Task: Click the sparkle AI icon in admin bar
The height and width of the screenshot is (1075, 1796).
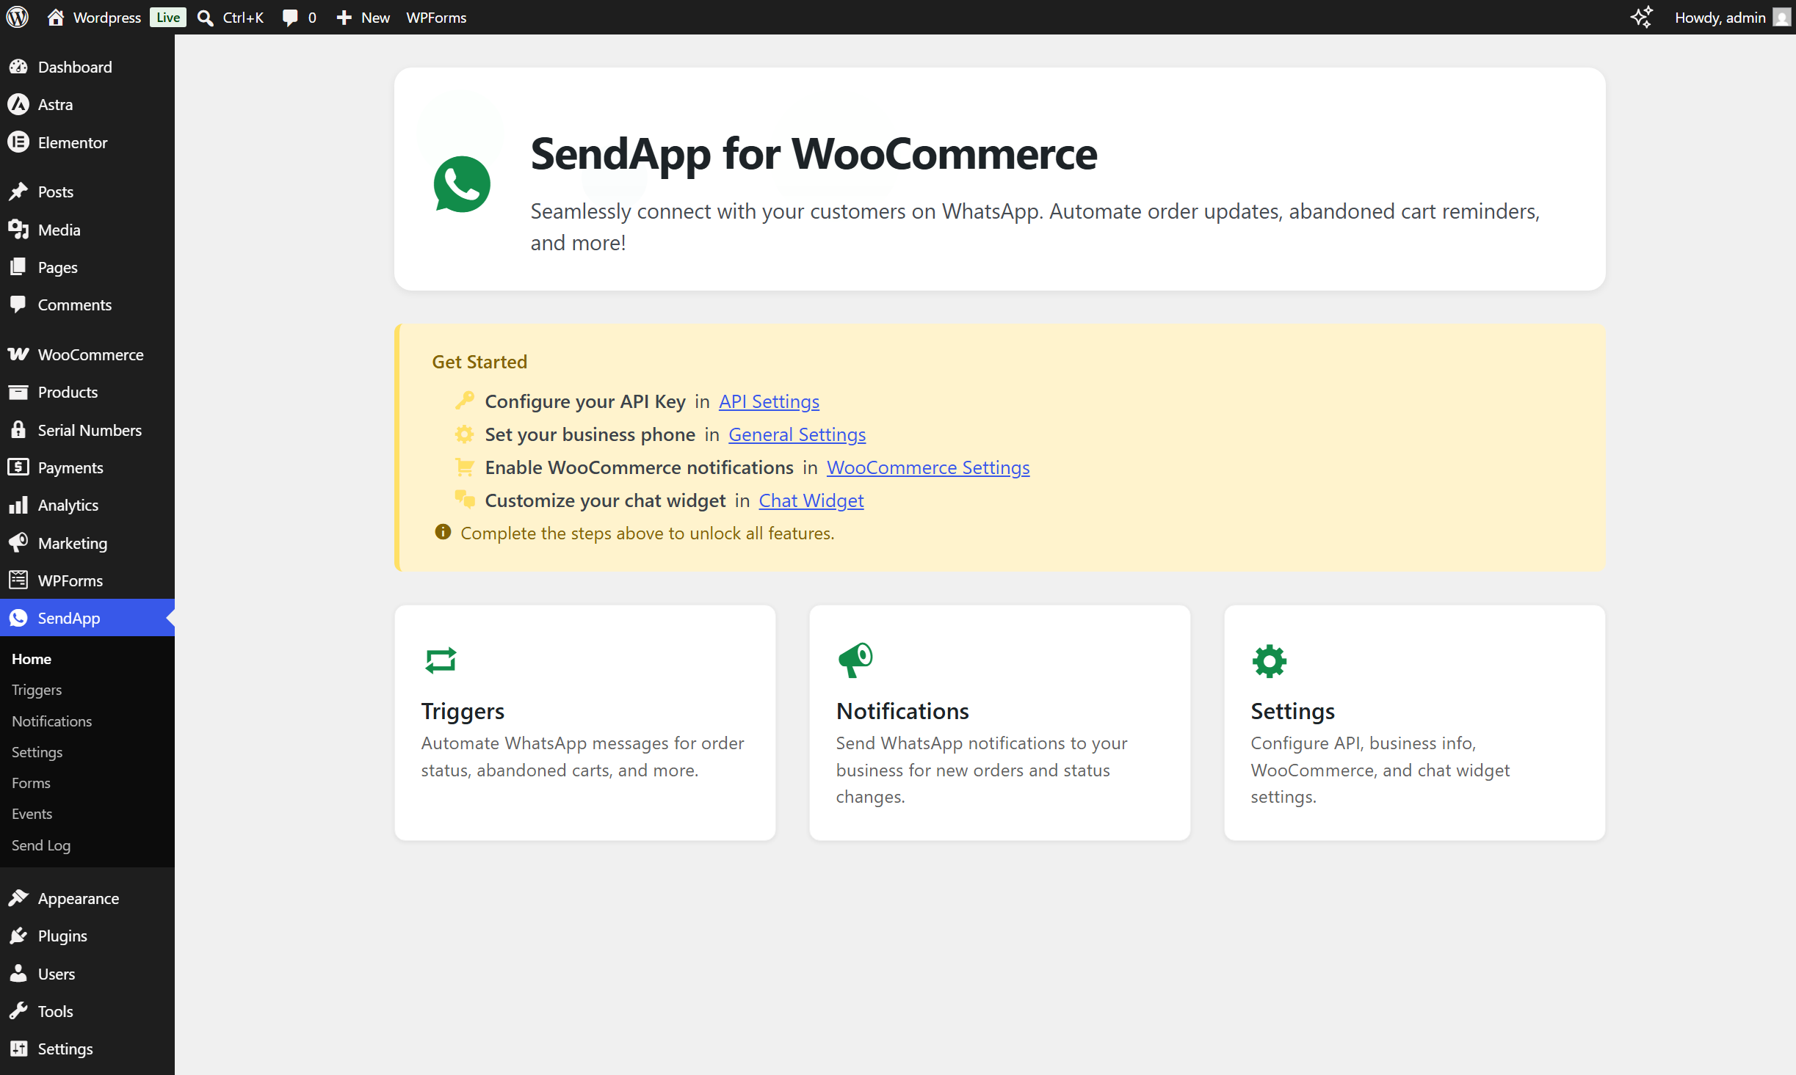Action: pyautogui.click(x=1642, y=17)
